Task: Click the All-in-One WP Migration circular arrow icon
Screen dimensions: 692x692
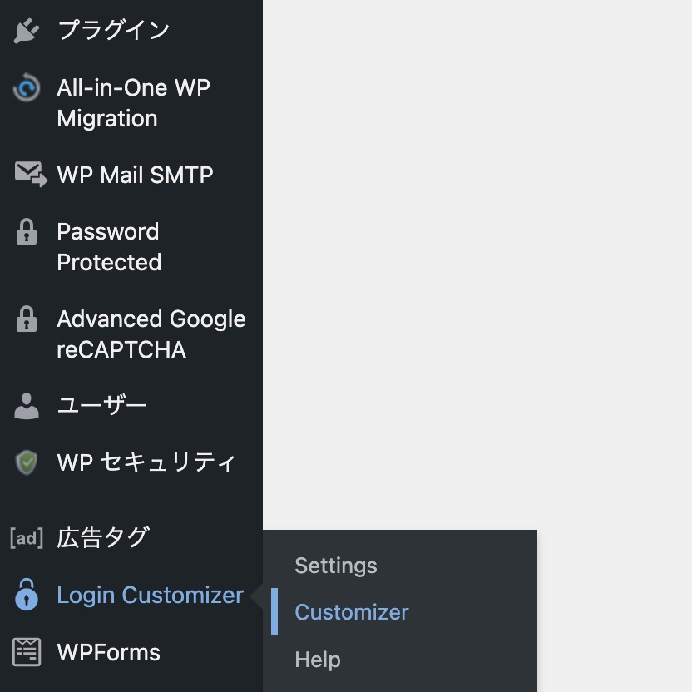Action: coord(27,87)
